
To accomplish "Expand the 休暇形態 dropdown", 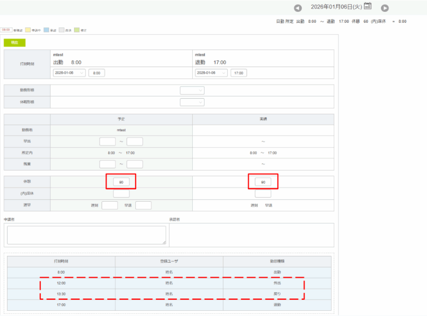I will pyautogui.click(x=192, y=102).
